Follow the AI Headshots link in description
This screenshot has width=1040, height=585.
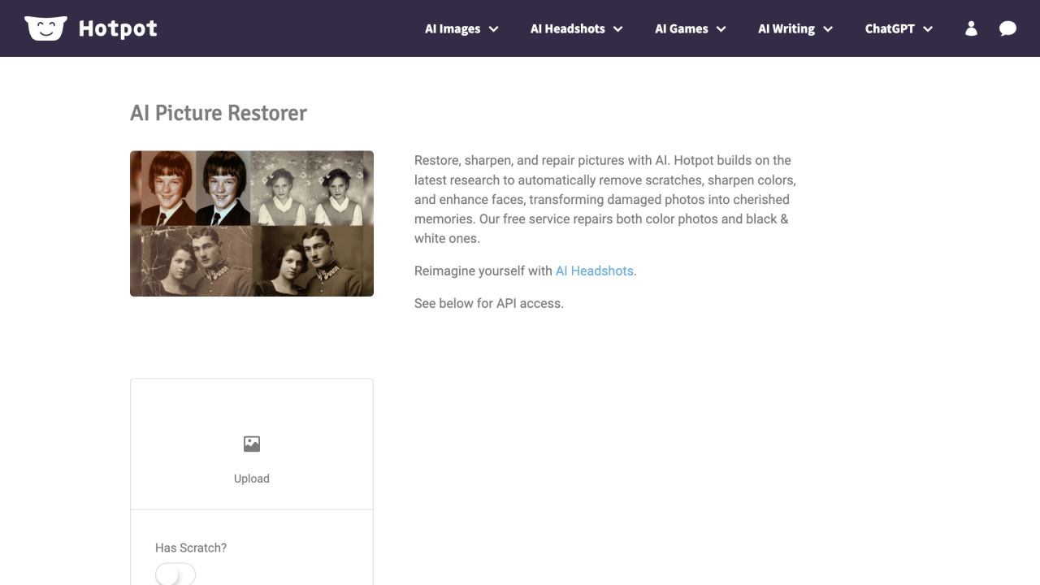click(594, 271)
